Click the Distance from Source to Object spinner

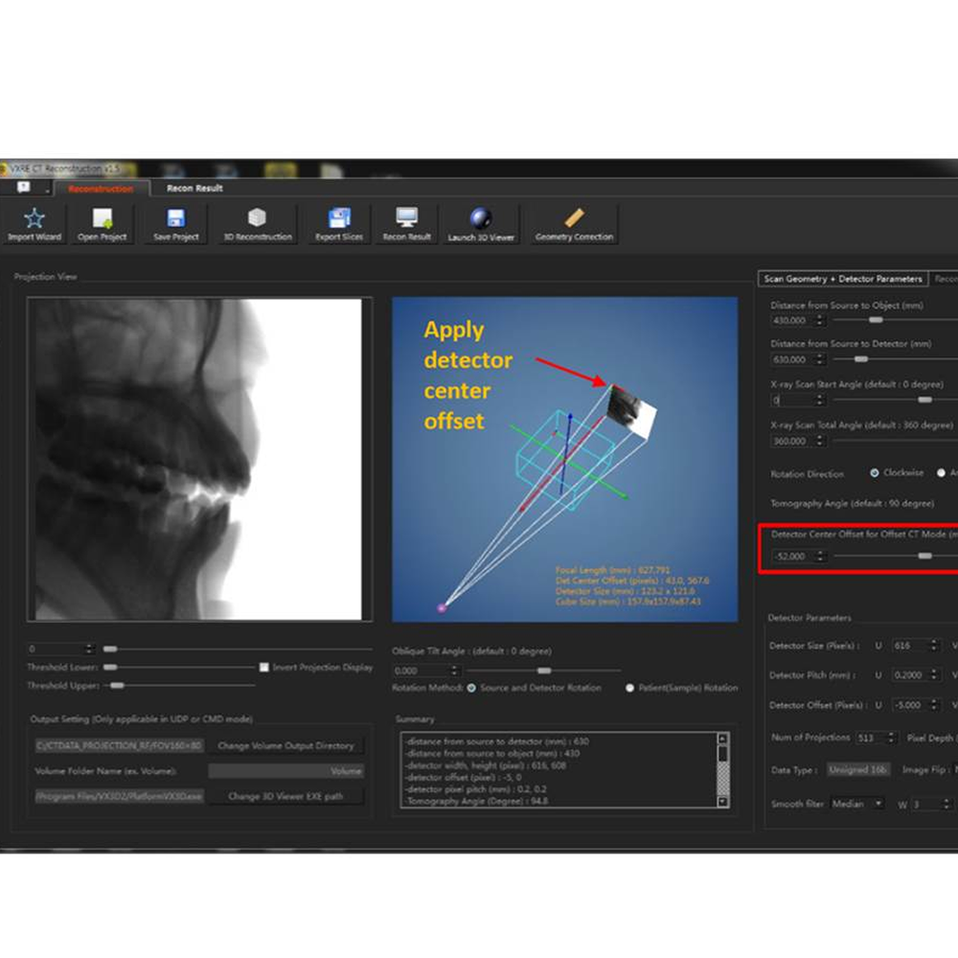click(x=819, y=321)
